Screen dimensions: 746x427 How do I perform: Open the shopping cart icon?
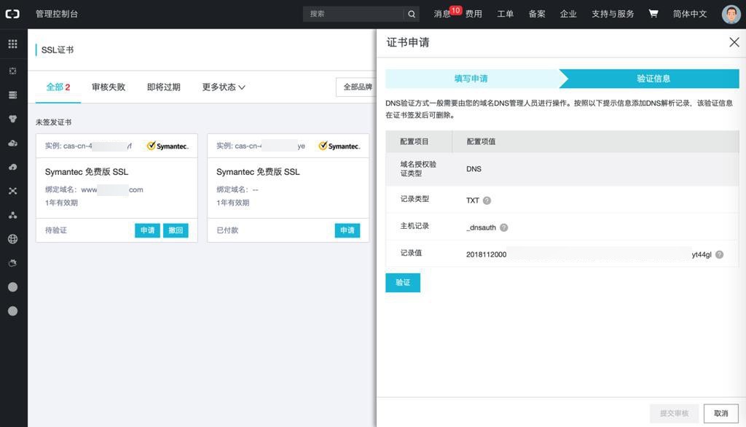pyautogui.click(x=653, y=13)
